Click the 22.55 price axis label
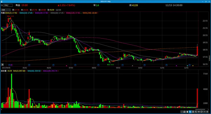211x114 pixels. coord(205,21)
